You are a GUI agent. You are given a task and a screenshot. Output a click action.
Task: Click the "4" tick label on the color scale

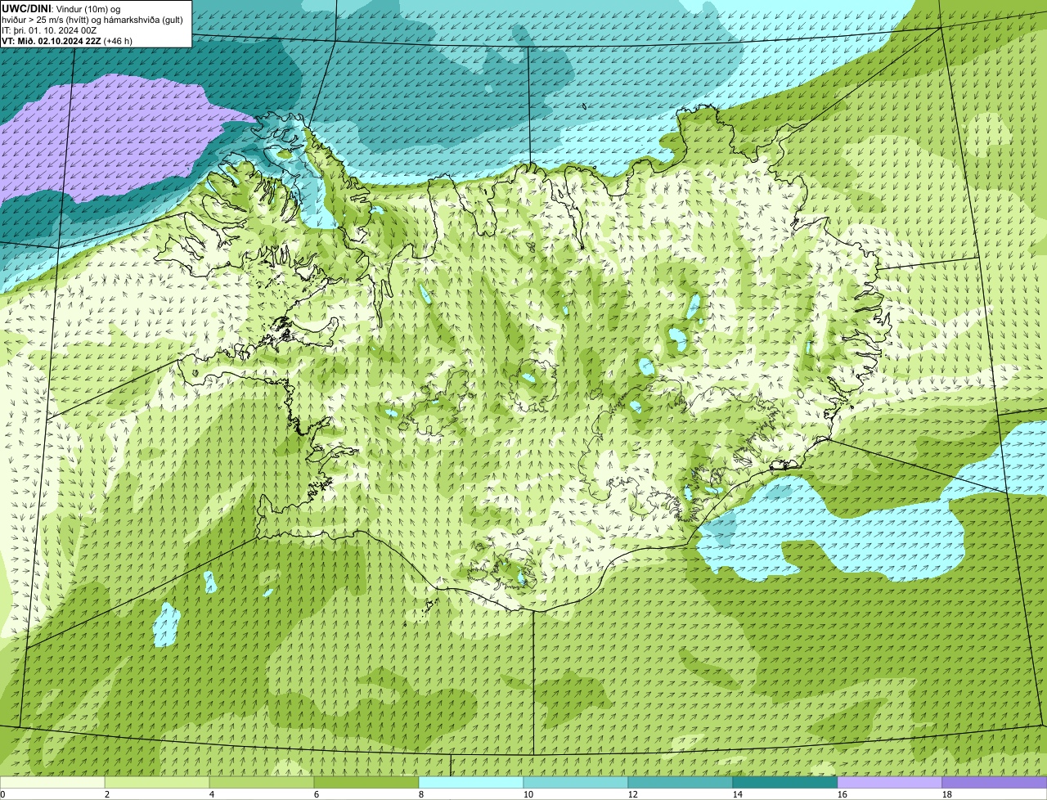[212, 794]
